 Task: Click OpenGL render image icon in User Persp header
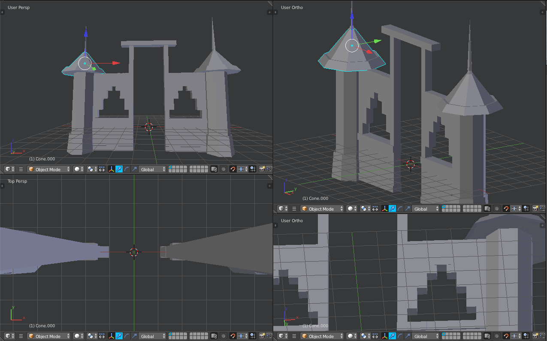tap(262, 169)
